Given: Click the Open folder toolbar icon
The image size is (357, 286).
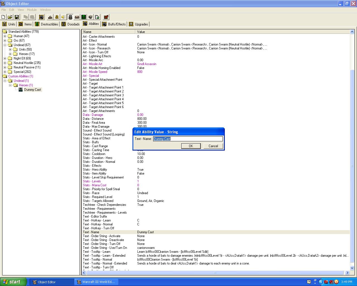Looking at the screenshot, I should pyautogui.click(x=10, y=17).
